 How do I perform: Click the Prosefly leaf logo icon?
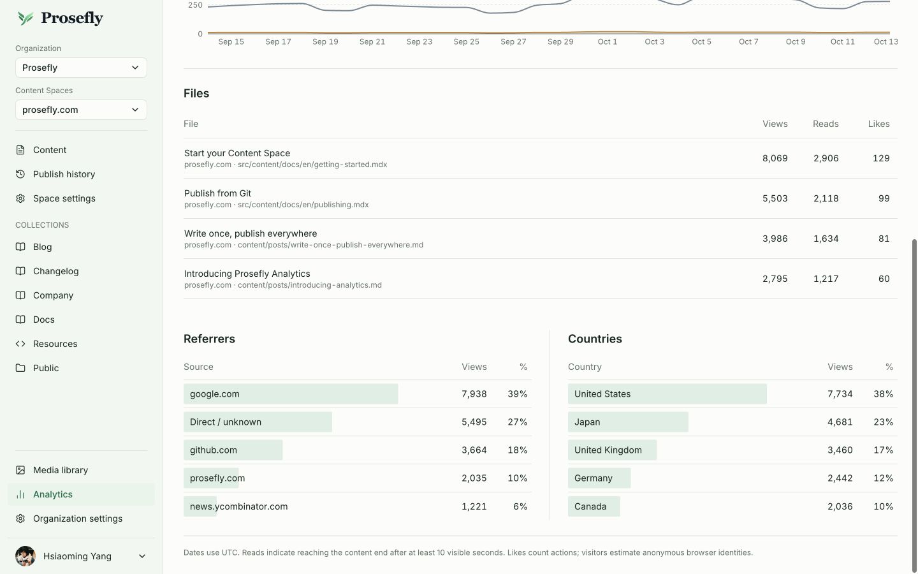25,18
